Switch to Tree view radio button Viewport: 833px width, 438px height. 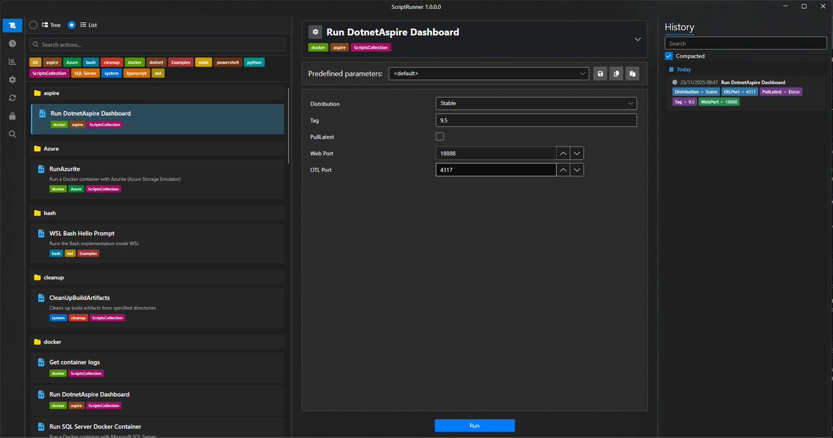click(33, 25)
